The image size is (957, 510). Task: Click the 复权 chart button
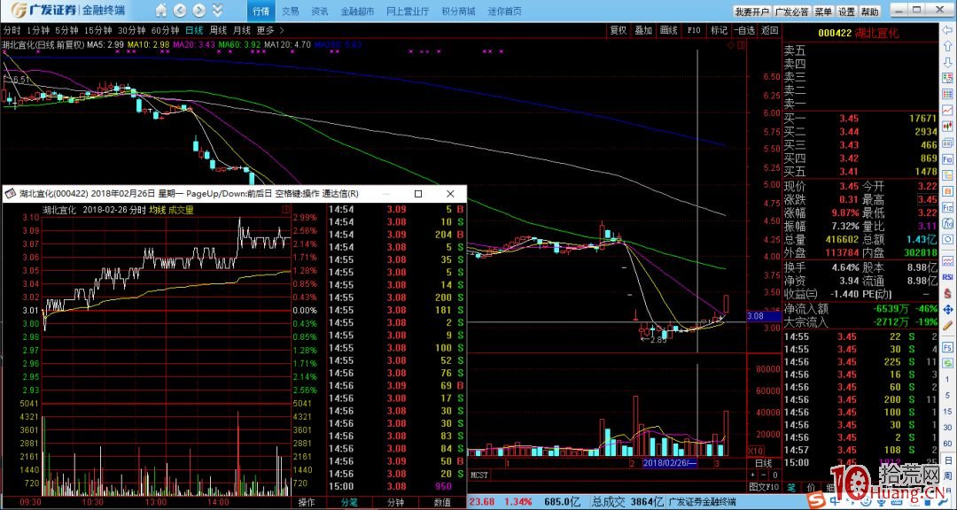619,30
